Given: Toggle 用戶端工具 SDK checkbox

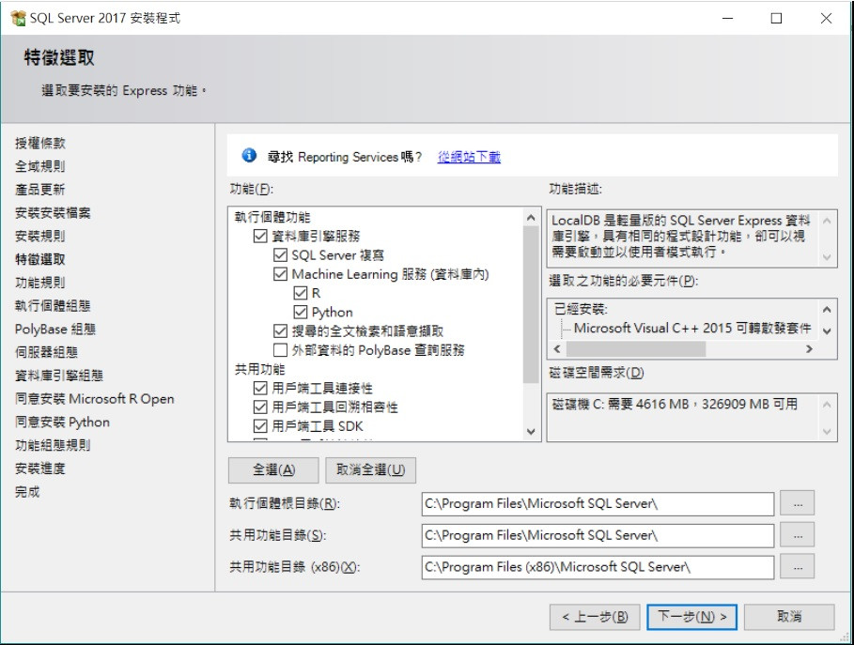Looking at the screenshot, I should tap(260, 426).
